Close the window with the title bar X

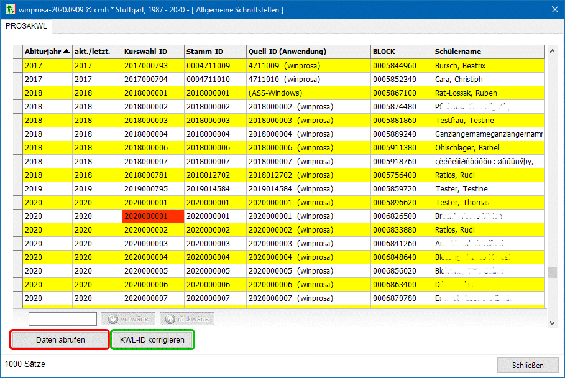554,10
